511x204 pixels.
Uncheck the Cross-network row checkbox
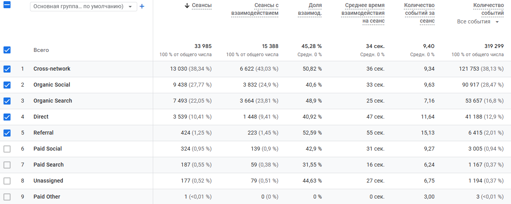click(x=7, y=69)
